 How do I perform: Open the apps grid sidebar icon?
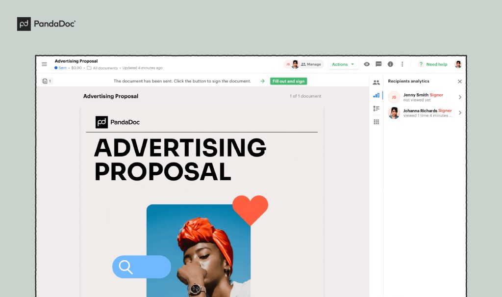coord(376,122)
